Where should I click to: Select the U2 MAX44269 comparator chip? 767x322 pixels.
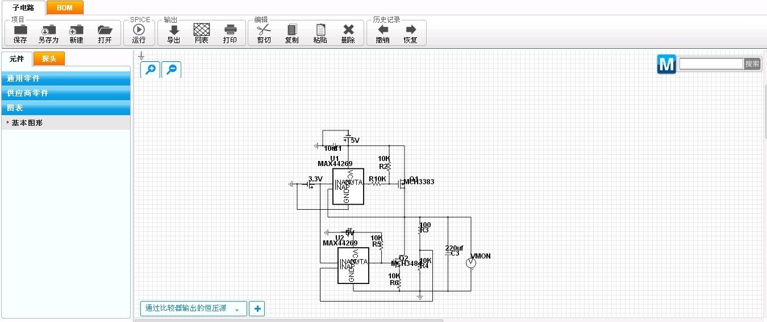click(353, 265)
